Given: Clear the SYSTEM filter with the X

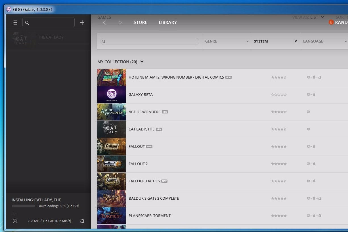Looking at the screenshot, I should [295, 41].
